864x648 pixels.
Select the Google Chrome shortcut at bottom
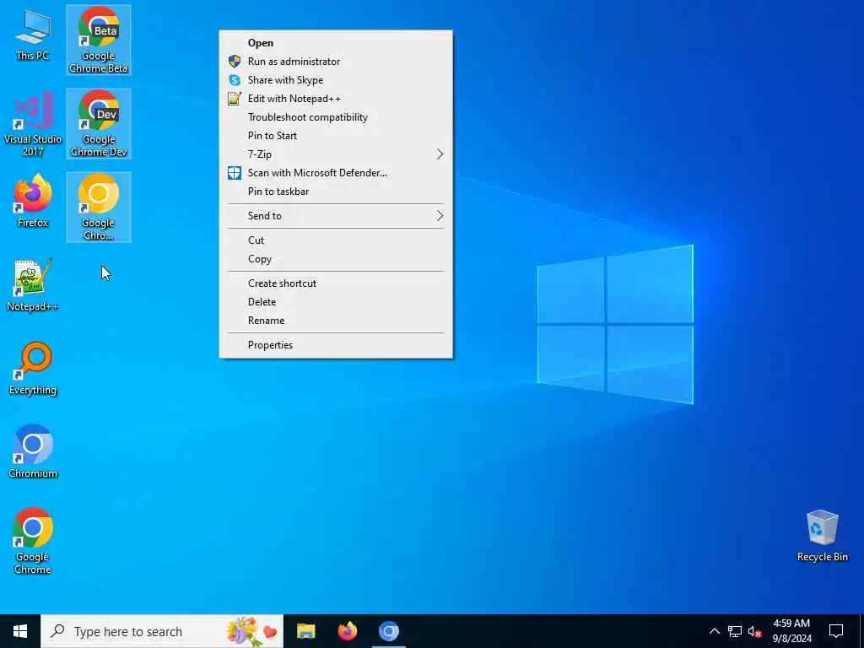point(33,541)
